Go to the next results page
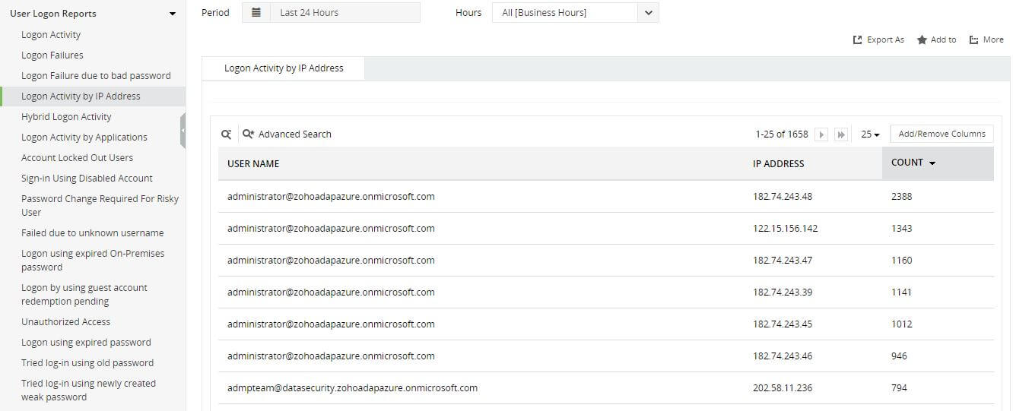Image resolution: width=1013 pixels, height=411 pixels. (x=821, y=134)
